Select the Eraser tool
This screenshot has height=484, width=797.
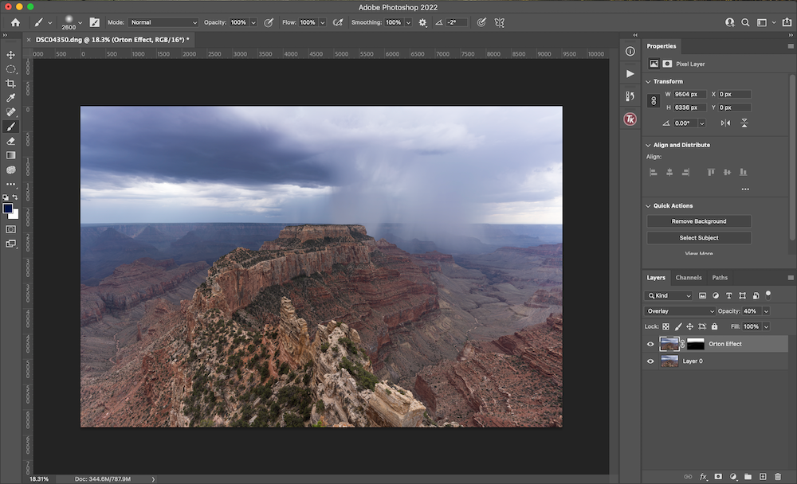pos(11,141)
